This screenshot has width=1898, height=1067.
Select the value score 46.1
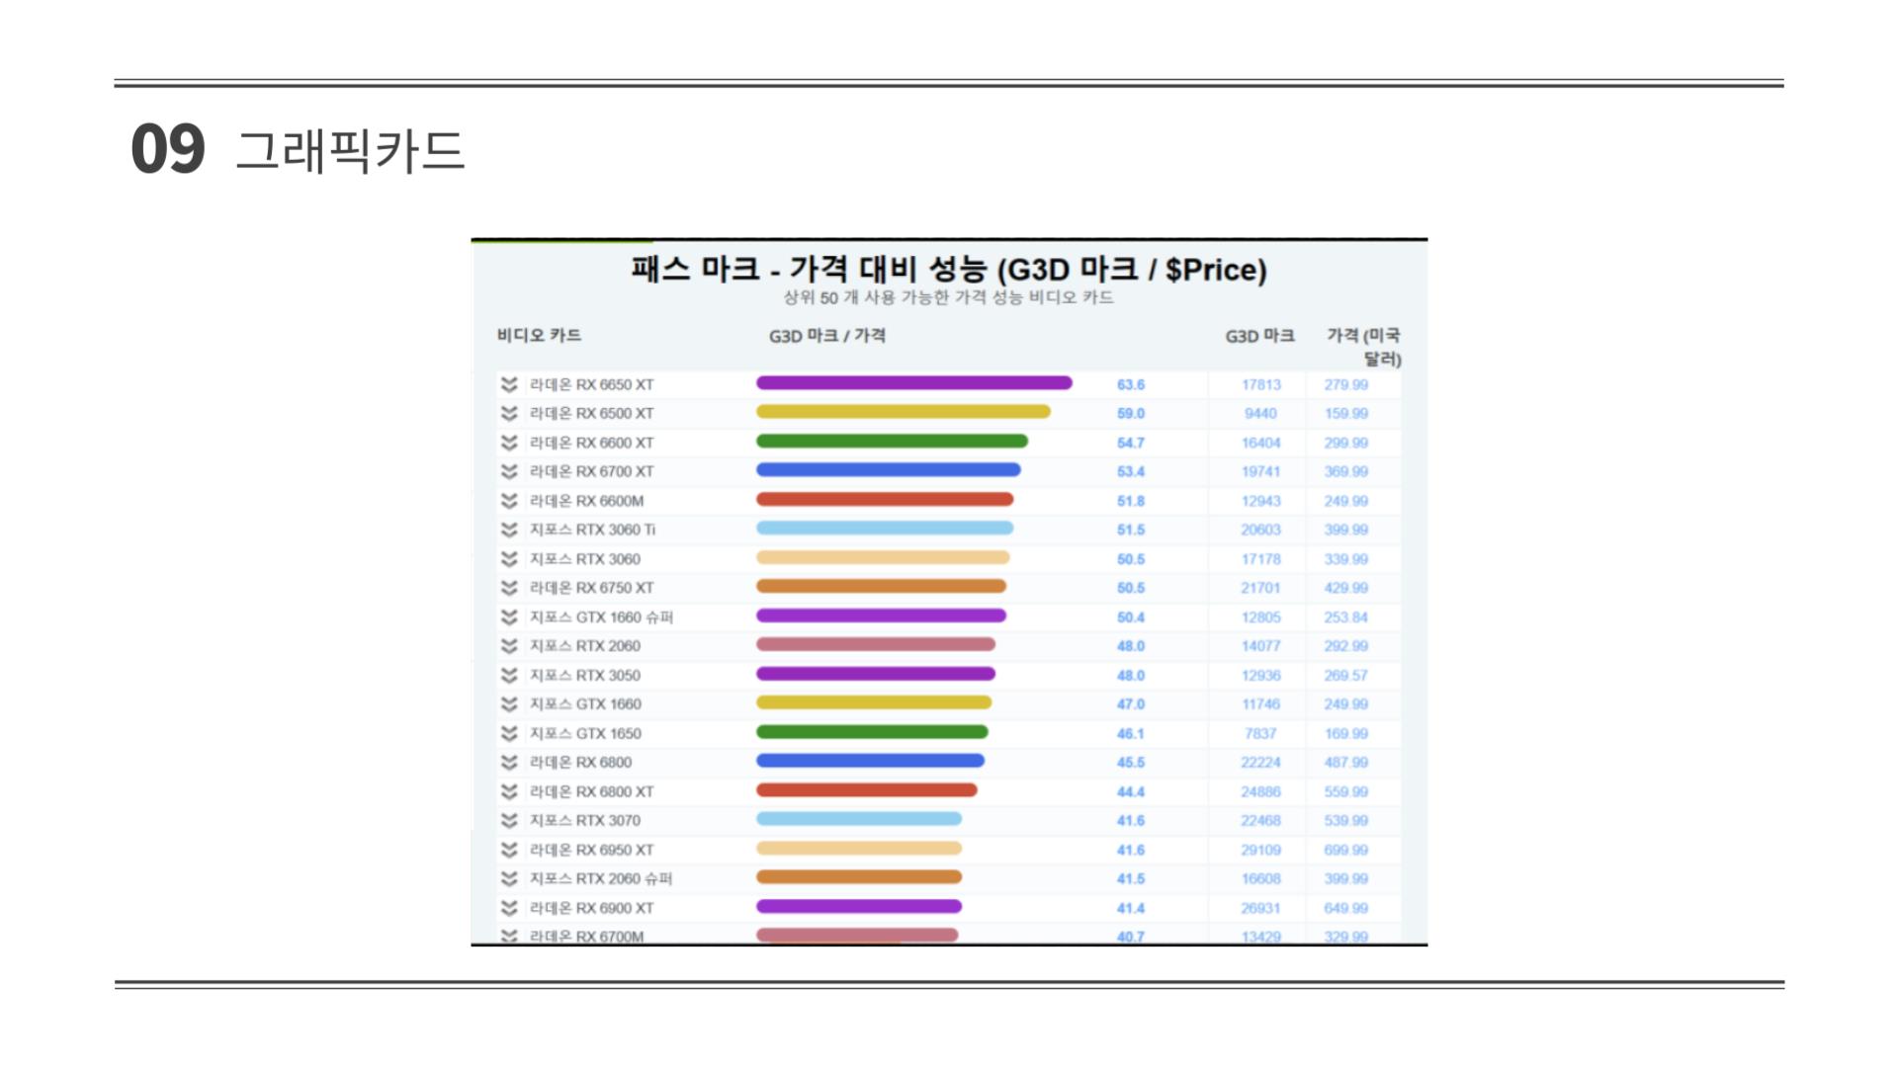click(1131, 734)
